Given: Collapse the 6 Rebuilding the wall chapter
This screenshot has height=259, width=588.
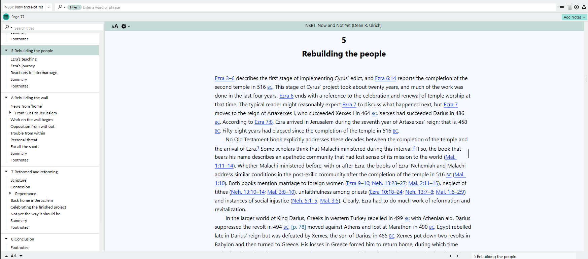Looking at the screenshot, I should 6,98.
